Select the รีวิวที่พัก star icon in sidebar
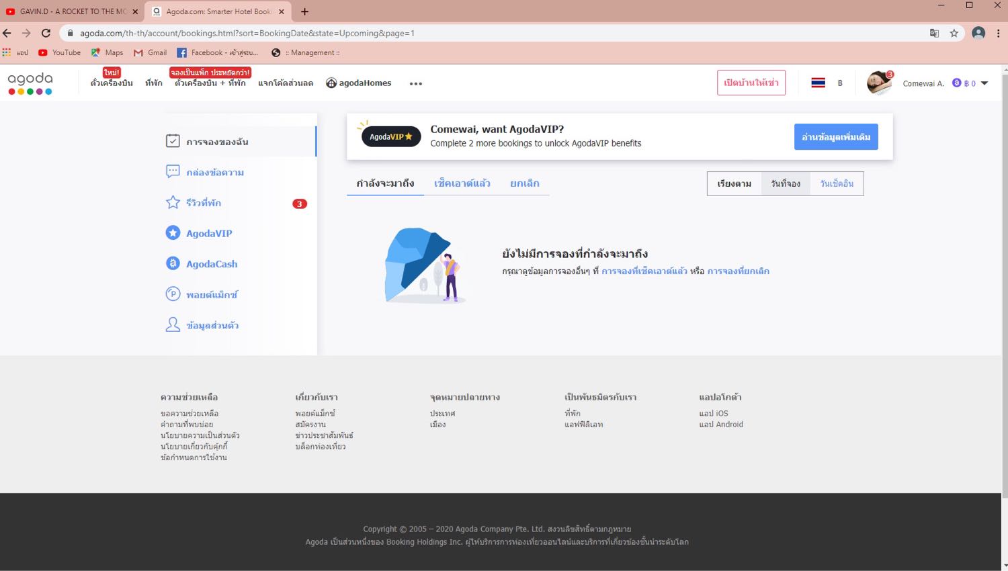The height and width of the screenshot is (571, 1008). coord(173,202)
